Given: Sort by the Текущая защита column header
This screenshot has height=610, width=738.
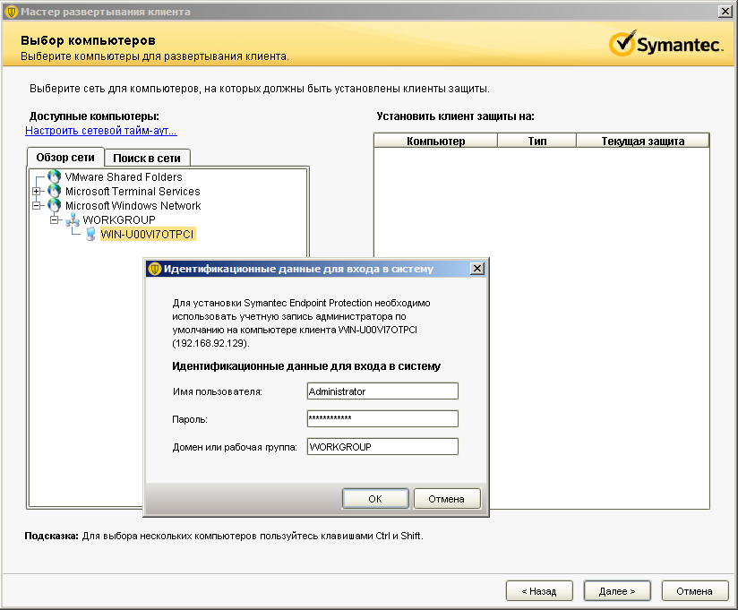Looking at the screenshot, I should 642,141.
